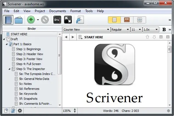Toggle the Binder view notebook icon
Viewport: 174px width, 116px height.
(8, 20)
